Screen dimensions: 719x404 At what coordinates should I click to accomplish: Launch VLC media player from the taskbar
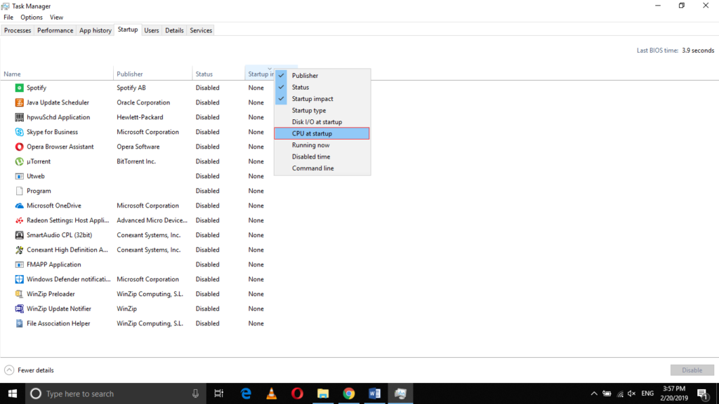point(272,393)
